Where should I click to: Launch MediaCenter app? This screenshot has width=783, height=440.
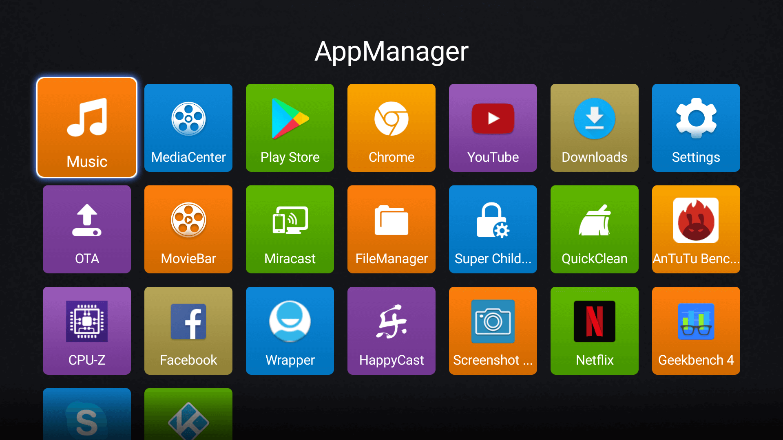pos(188,128)
